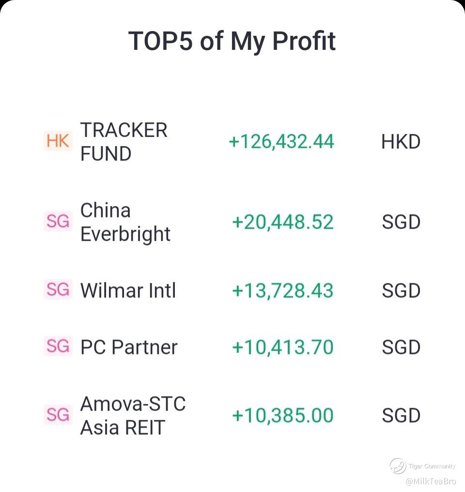This screenshot has height=492, width=465.
Task: Click the HKD currency label
Action: (401, 141)
